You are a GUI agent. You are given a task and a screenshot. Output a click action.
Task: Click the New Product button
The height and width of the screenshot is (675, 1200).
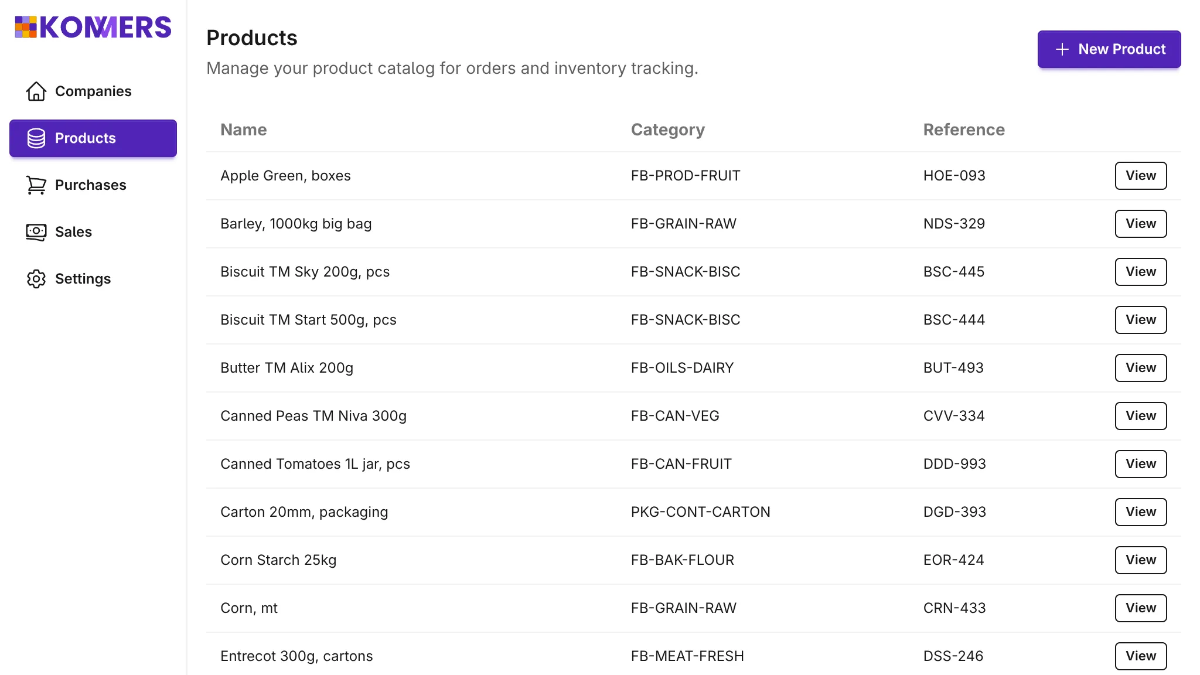tap(1109, 49)
